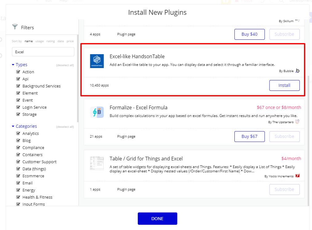Sort plugins by rating
The height and width of the screenshot is (230, 312).
(51, 41)
